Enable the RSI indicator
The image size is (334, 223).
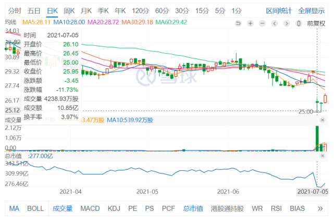pyautogui.click(x=276, y=208)
